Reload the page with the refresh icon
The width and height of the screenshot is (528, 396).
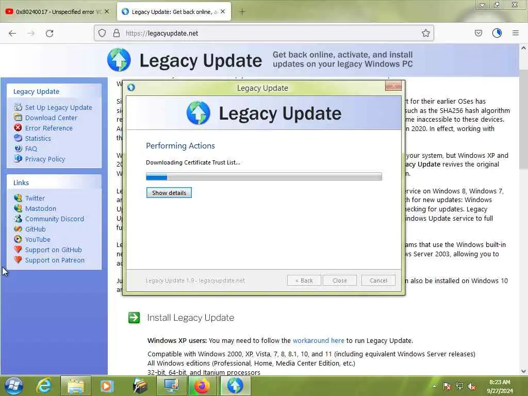point(49,33)
